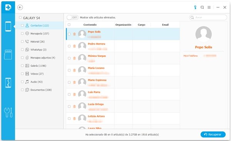
Task: Select the Pedro Herrera contact name
Action: tap(97, 44)
